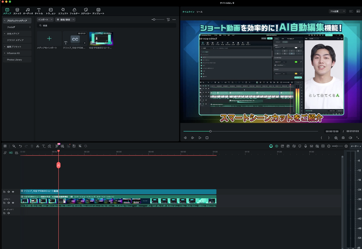Click the media search (検索) field
The height and width of the screenshot is (249, 362).
click(x=83, y=25)
